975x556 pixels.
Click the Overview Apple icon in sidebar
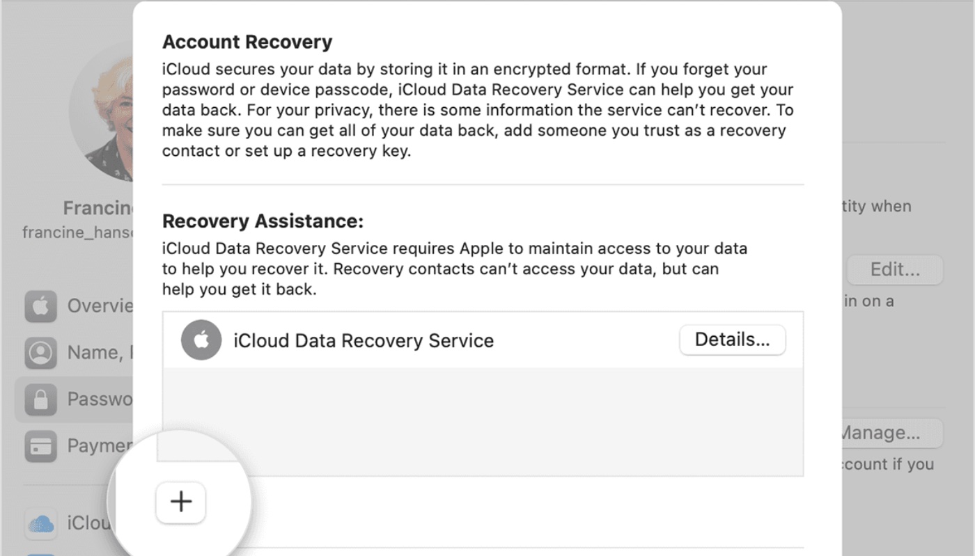pos(41,306)
